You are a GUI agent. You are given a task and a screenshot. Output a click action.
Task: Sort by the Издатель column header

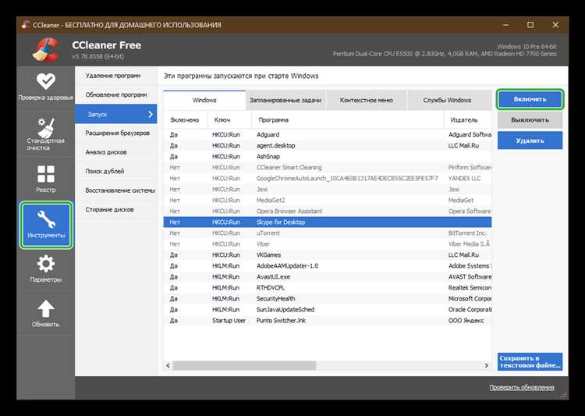point(468,120)
